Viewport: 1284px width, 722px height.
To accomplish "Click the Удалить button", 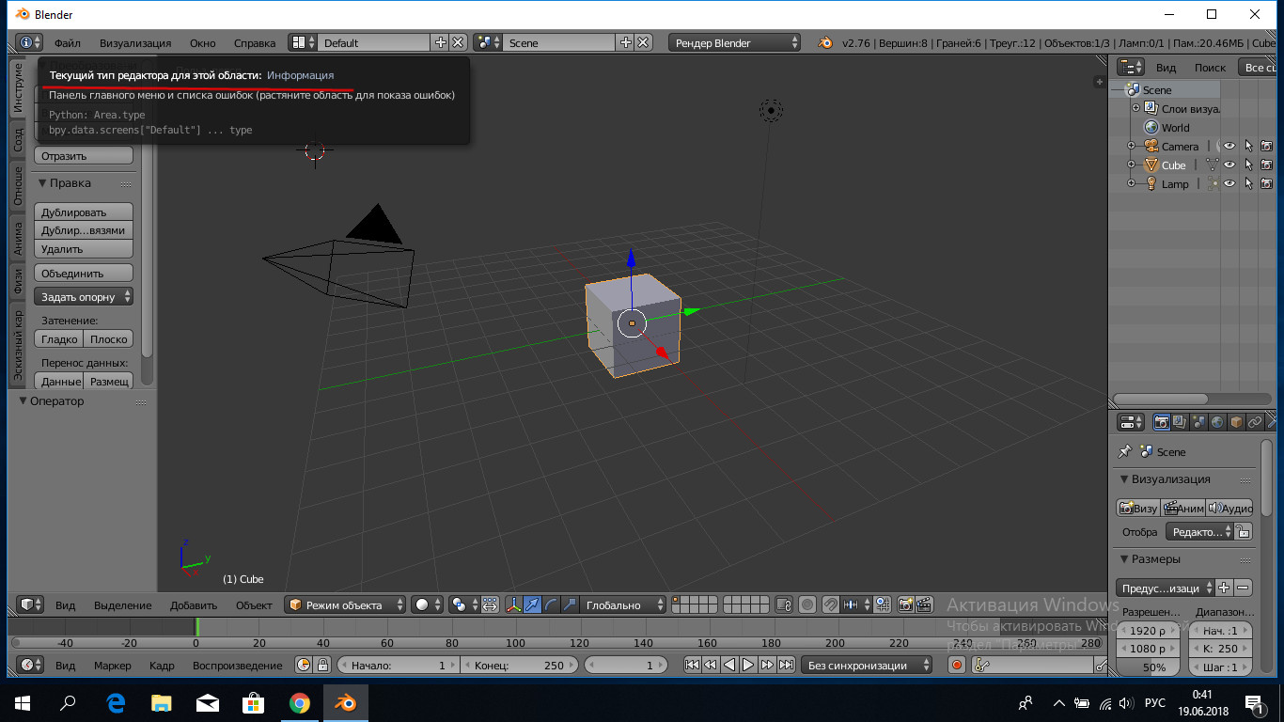I will (84, 248).
